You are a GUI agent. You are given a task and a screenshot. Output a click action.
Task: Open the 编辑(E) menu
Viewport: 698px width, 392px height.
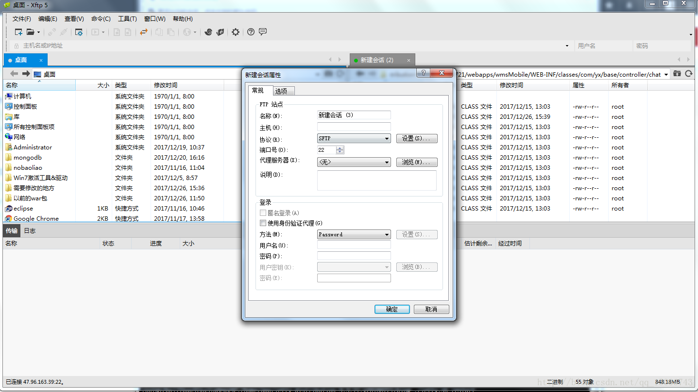coord(48,19)
